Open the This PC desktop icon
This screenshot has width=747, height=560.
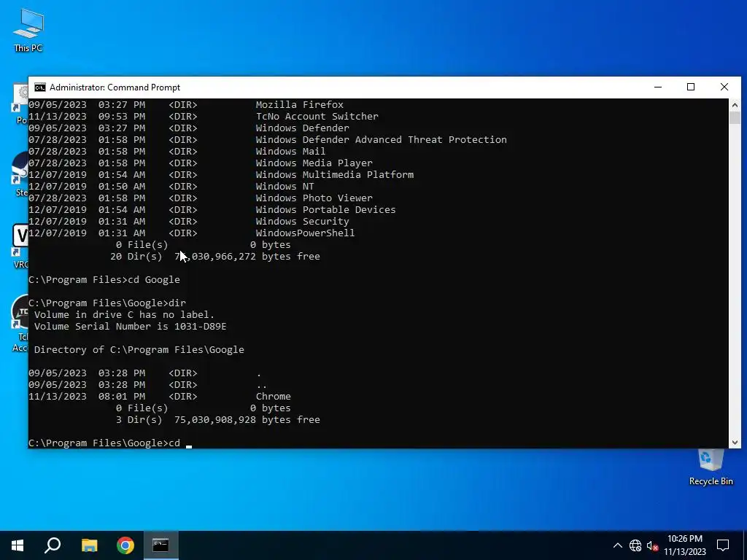tap(28, 29)
